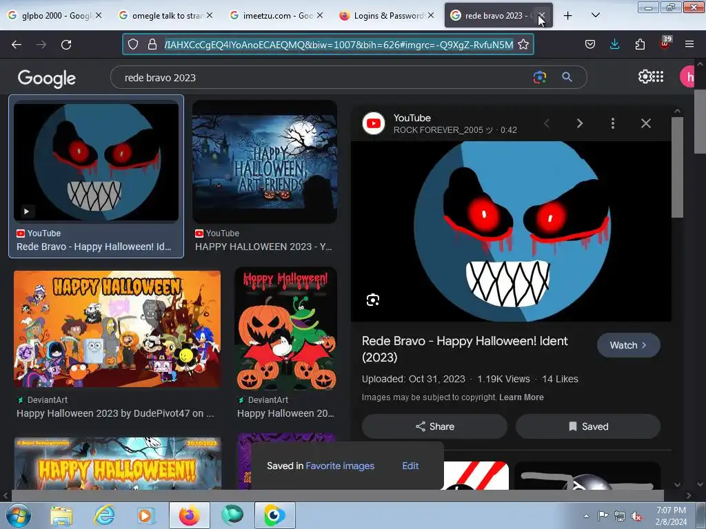706x529 pixels.
Task: Click the horizontal scrollbar at page bottom
Action: tap(338, 495)
